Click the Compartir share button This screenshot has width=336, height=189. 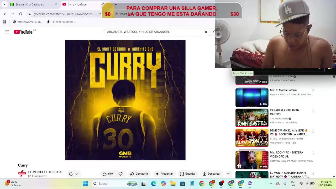[x=139, y=174]
